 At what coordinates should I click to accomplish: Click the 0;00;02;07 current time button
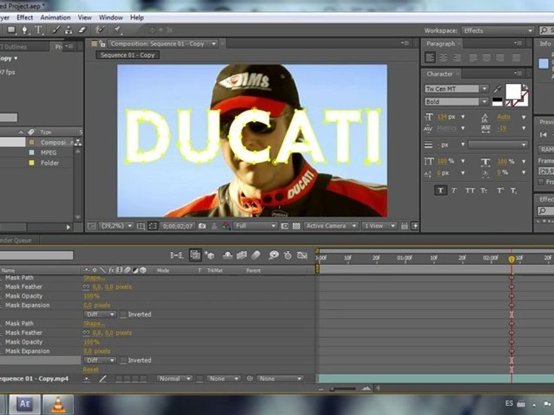pyautogui.click(x=177, y=226)
